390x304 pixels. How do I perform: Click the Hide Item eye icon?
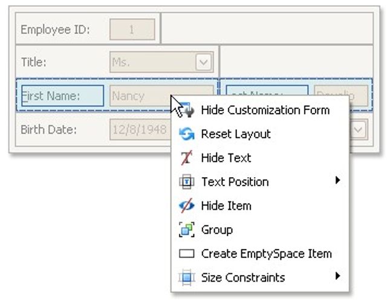187,206
